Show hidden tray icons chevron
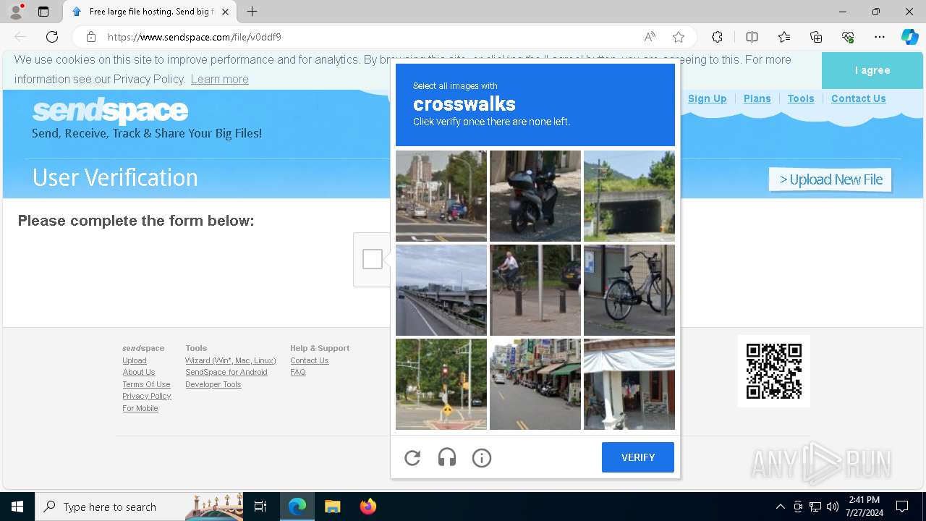 click(x=780, y=507)
